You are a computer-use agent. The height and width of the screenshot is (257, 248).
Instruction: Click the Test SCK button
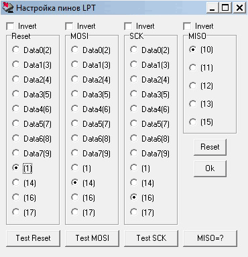pos(151,238)
